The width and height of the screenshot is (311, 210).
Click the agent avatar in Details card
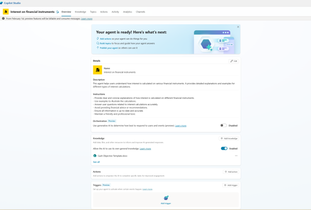pos(97,70)
